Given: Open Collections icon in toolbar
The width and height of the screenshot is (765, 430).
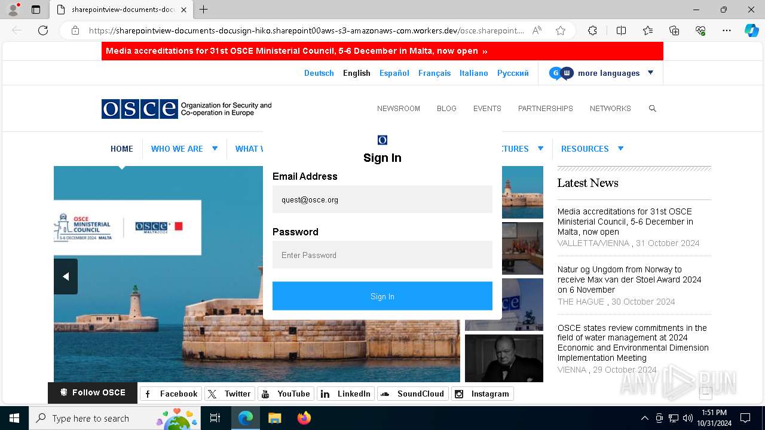Looking at the screenshot, I should [674, 30].
